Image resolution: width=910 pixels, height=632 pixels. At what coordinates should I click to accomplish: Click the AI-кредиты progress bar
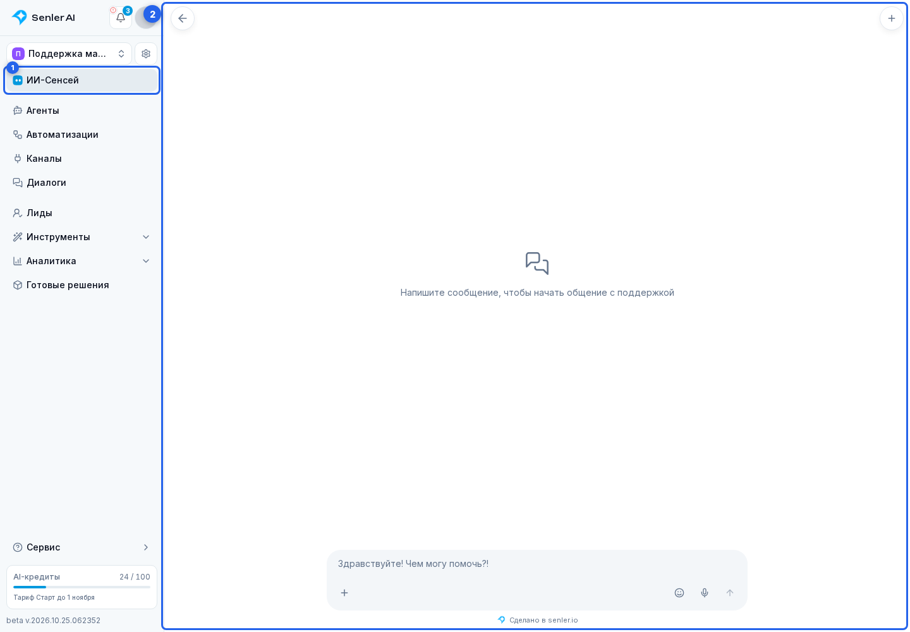click(82, 587)
